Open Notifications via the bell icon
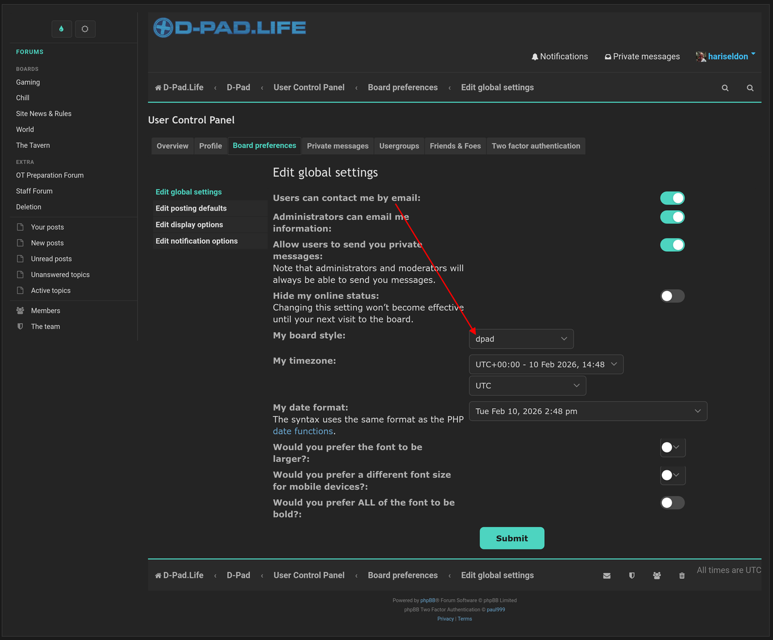 pos(534,57)
